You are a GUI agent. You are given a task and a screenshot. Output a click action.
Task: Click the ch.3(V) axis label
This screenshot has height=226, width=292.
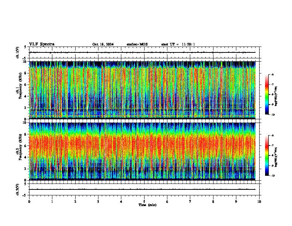pyautogui.click(x=18, y=189)
